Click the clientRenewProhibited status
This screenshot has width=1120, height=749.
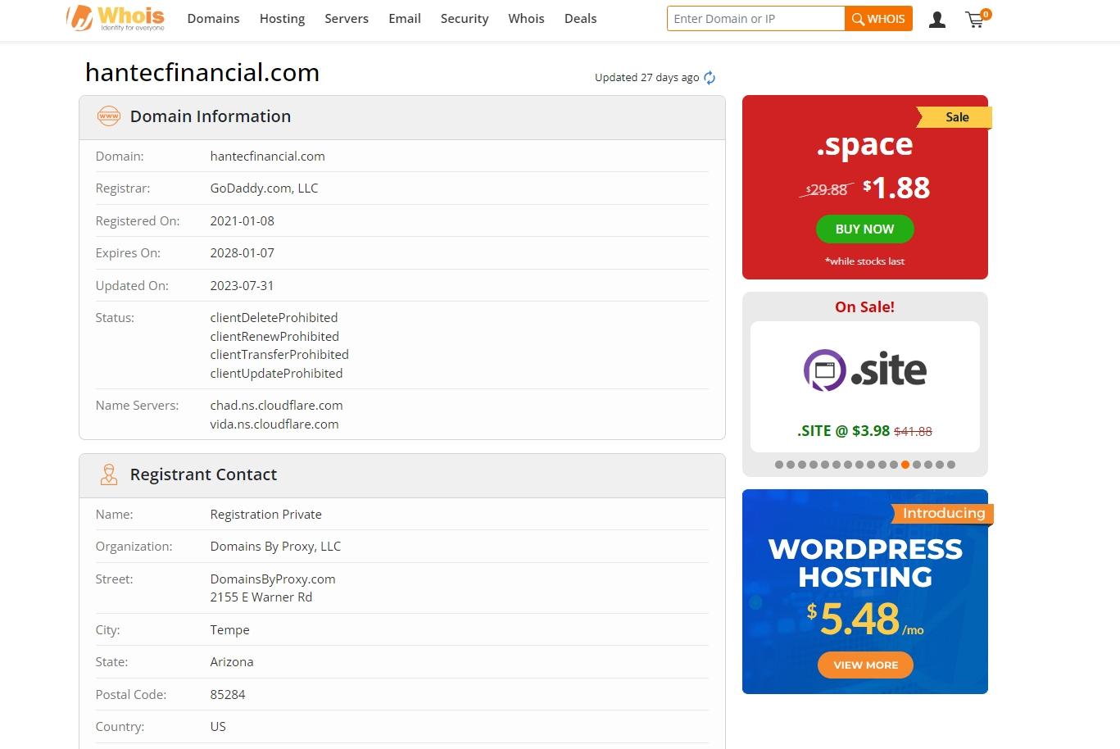click(x=274, y=337)
